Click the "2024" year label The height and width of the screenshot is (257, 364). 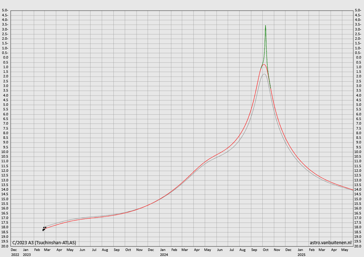pos(164,255)
